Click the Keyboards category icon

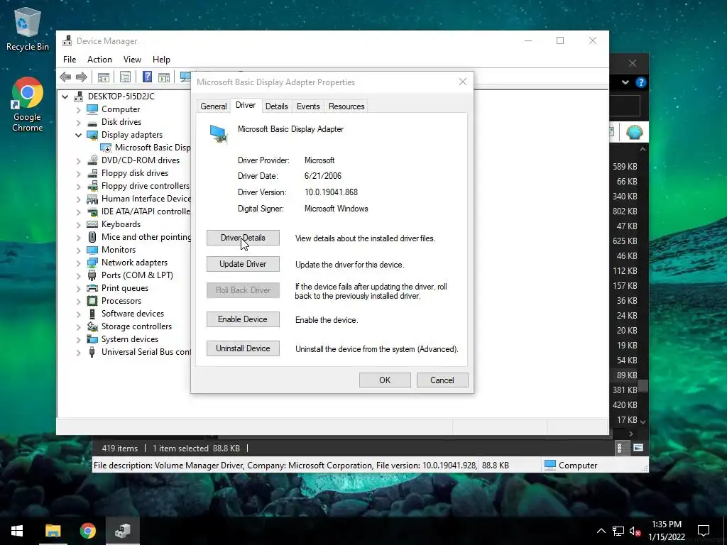point(92,224)
